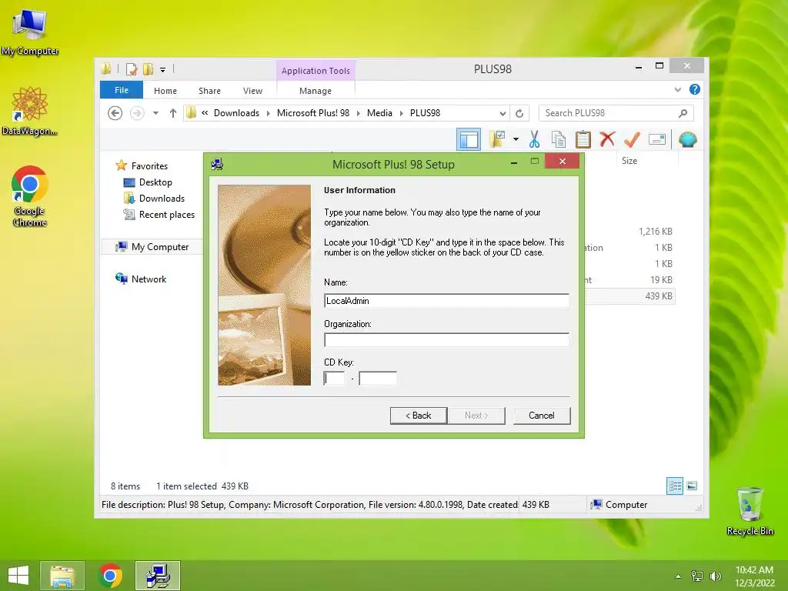The height and width of the screenshot is (591, 788).
Task: Go back with the Explorer back arrow
Action: 115,113
